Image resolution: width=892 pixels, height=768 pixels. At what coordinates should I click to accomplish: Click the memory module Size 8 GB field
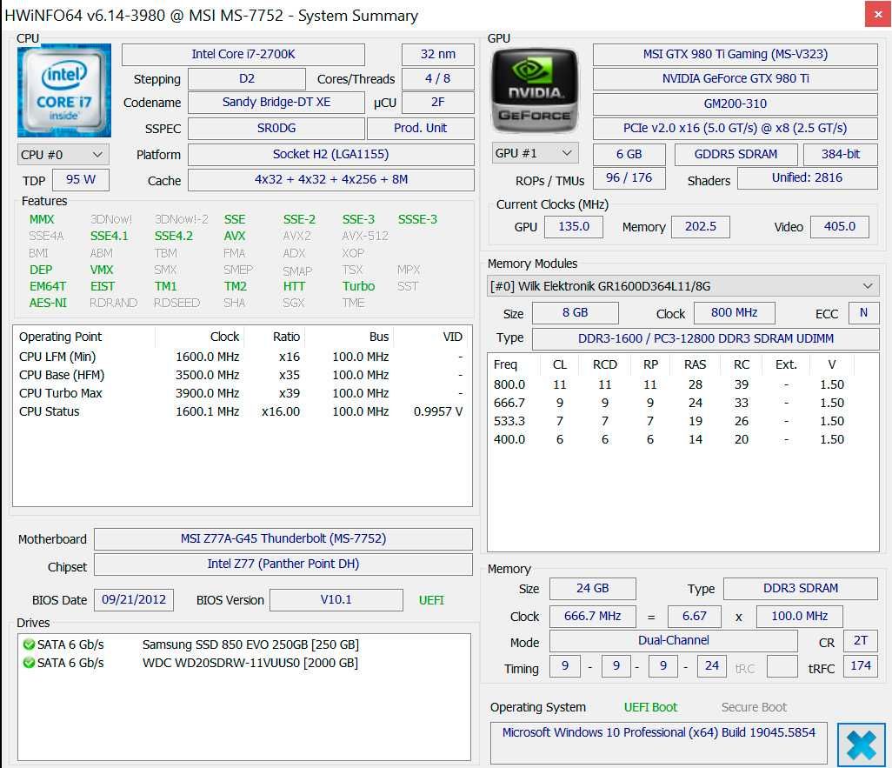(x=576, y=312)
